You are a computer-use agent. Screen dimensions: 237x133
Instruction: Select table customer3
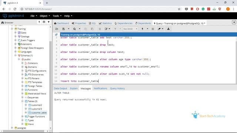[37, 109]
